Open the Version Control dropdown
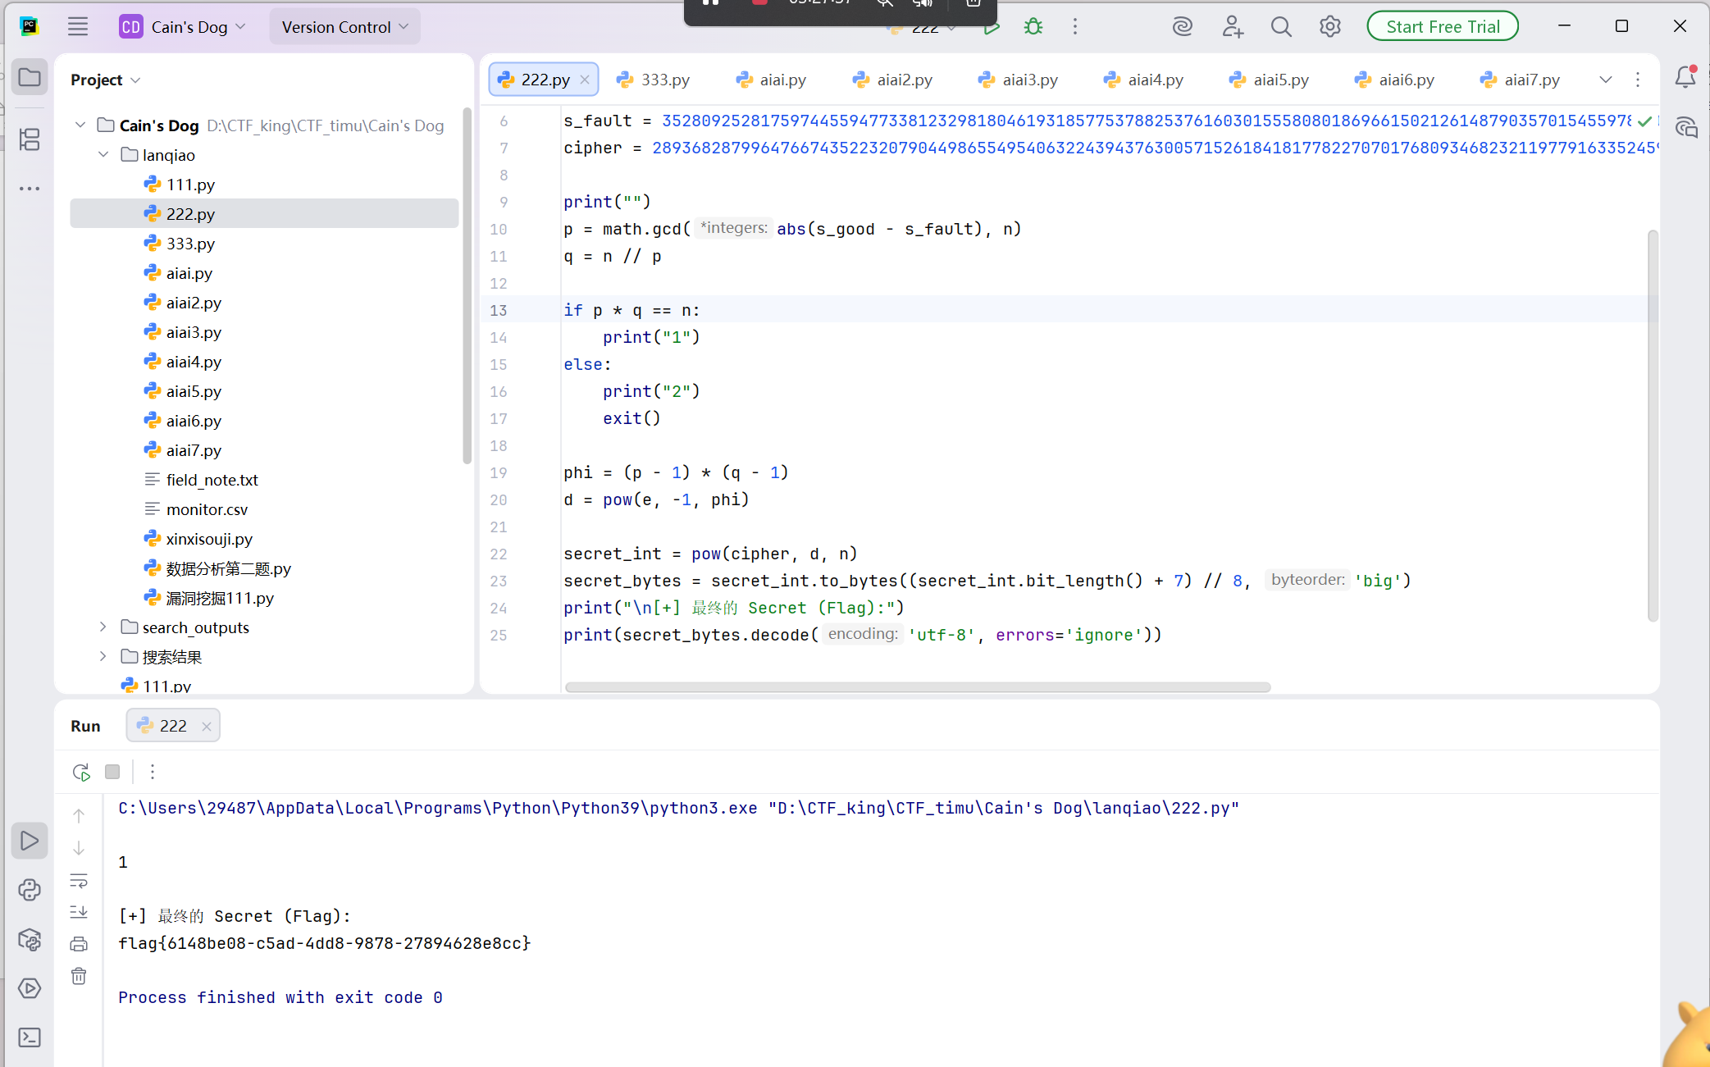The height and width of the screenshot is (1067, 1710). coord(344,27)
